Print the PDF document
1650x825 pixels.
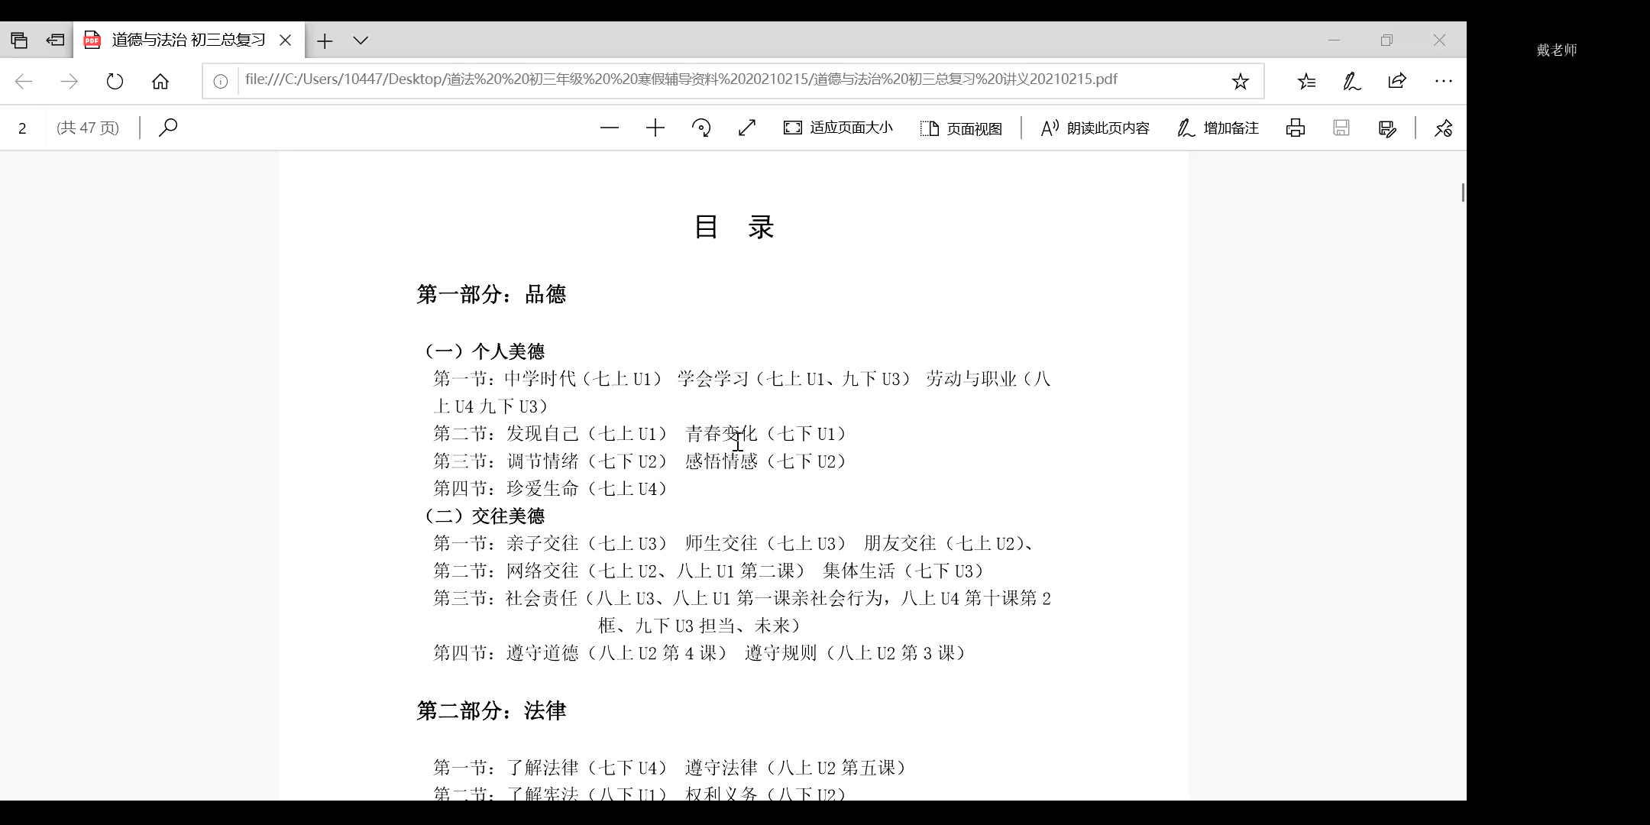[1296, 128]
